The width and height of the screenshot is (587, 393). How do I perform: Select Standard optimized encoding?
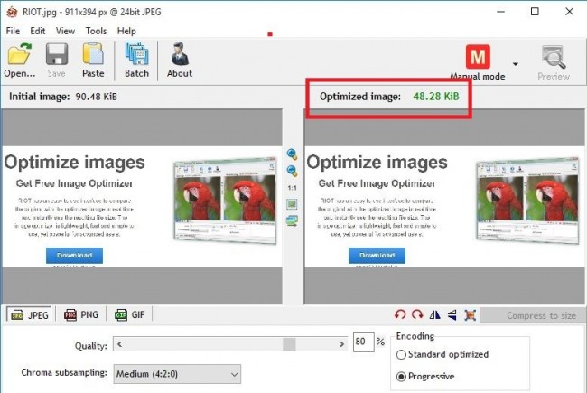pyautogui.click(x=403, y=354)
